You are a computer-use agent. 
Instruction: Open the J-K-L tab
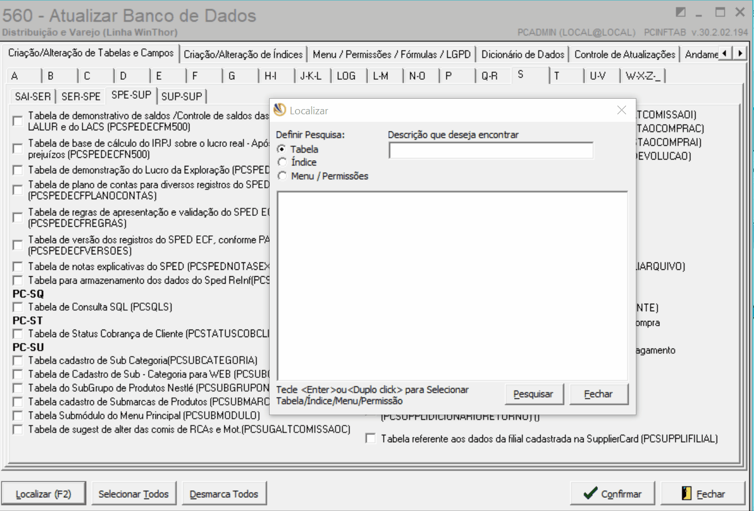pyautogui.click(x=313, y=76)
